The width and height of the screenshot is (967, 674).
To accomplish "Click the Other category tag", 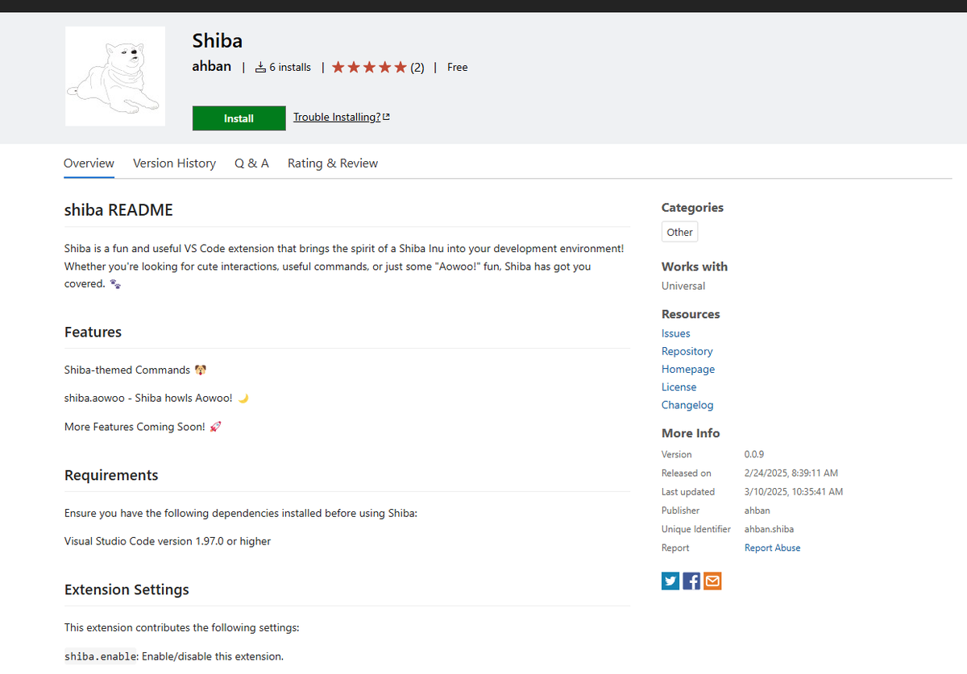I will pos(679,232).
